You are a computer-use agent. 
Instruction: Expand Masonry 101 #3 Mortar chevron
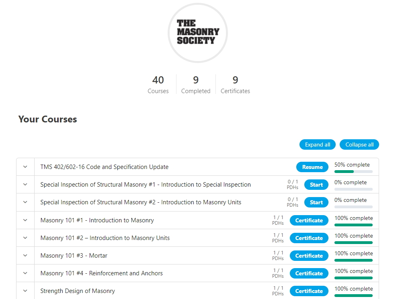(25, 255)
